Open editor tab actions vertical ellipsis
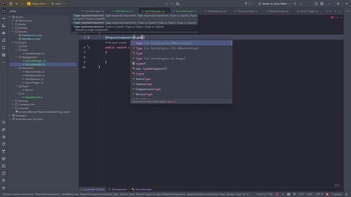 point(340,11)
